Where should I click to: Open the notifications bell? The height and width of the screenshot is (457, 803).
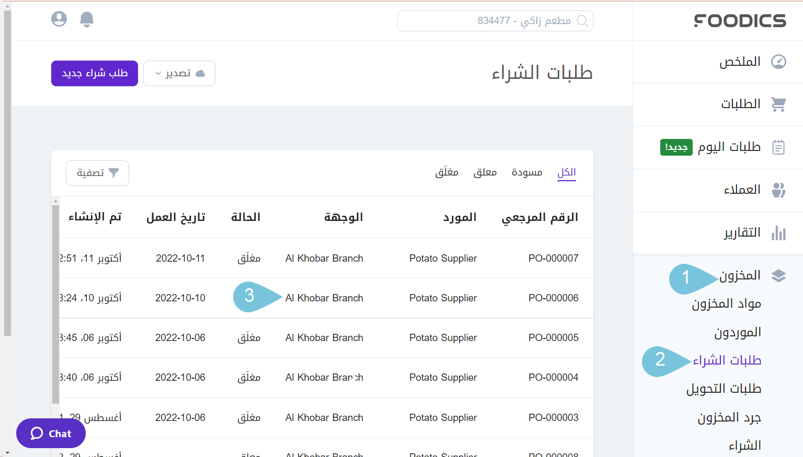87,19
